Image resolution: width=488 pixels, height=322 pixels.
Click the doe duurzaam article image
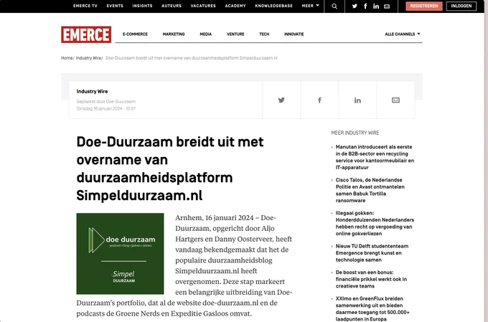(120, 254)
